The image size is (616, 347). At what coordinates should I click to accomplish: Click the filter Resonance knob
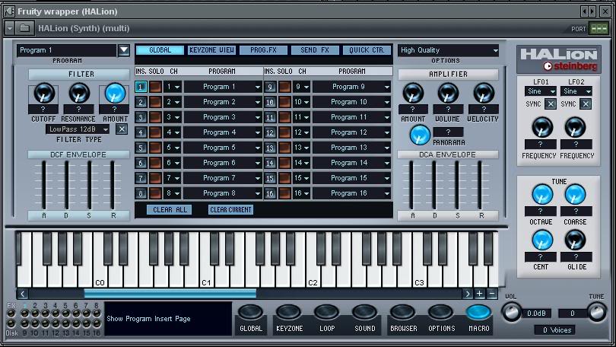[x=79, y=94]
